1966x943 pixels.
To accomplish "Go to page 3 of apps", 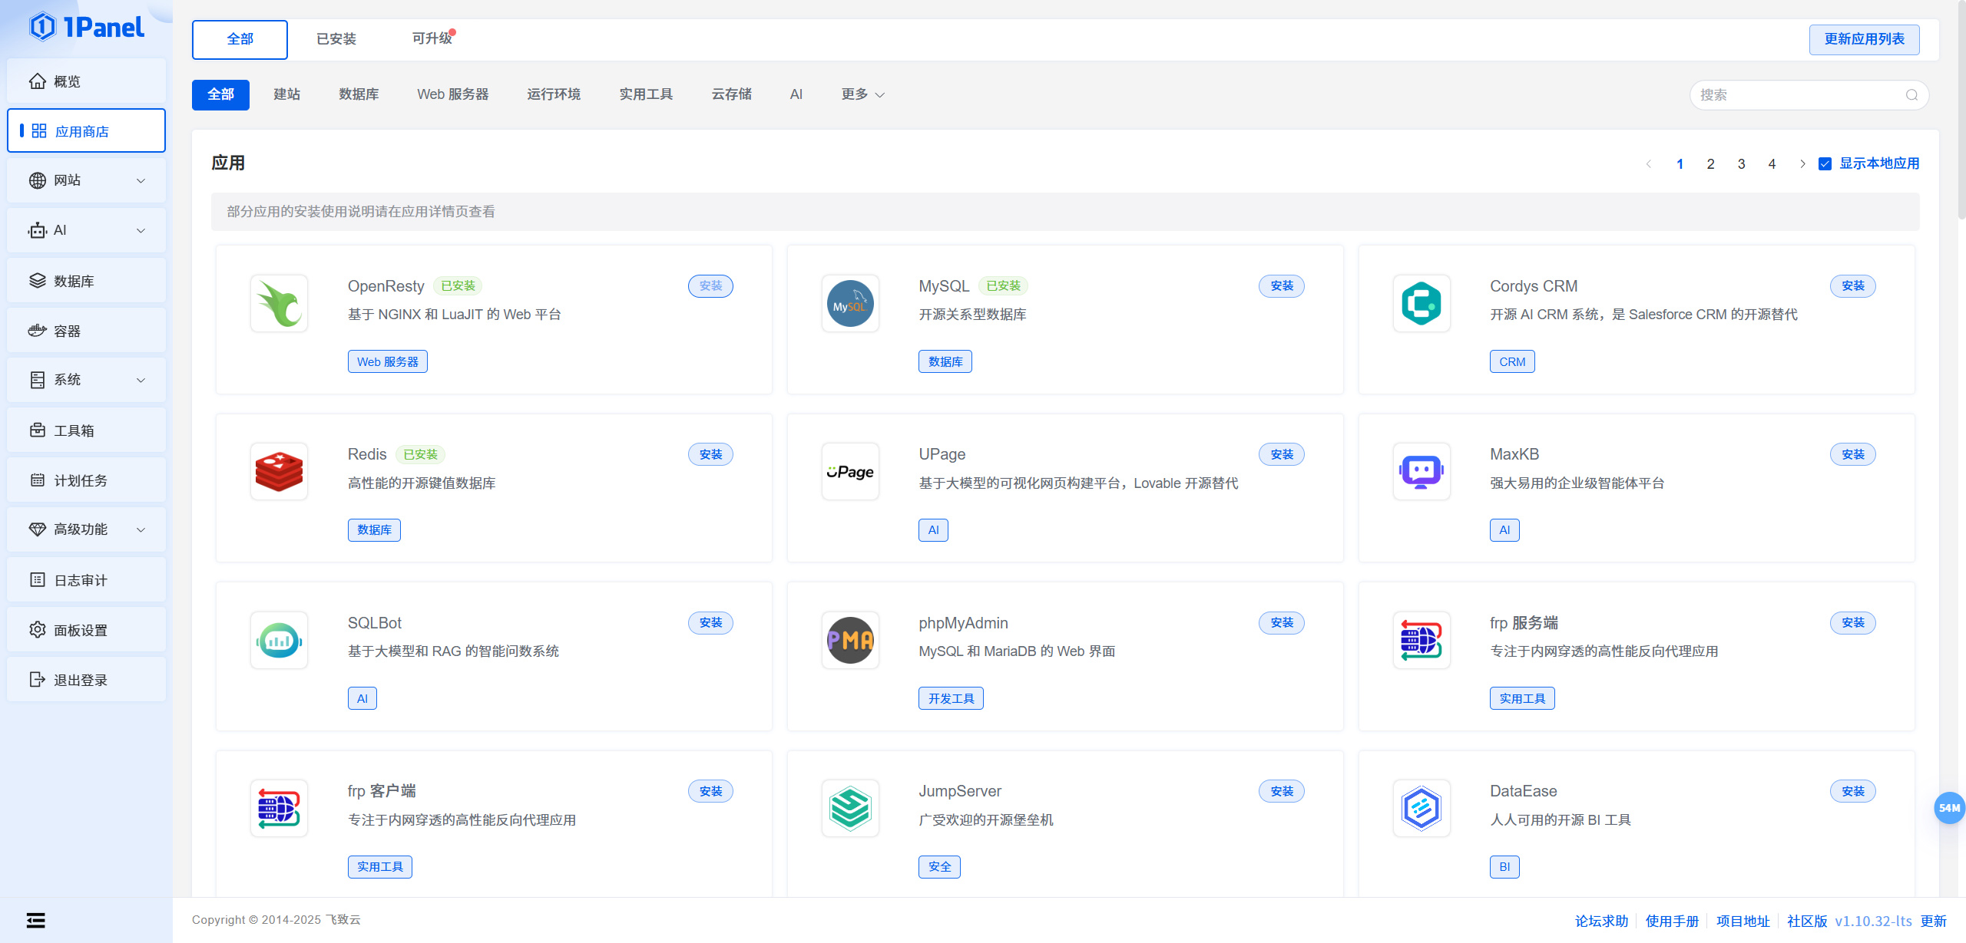I will [x=1741, y=163].
